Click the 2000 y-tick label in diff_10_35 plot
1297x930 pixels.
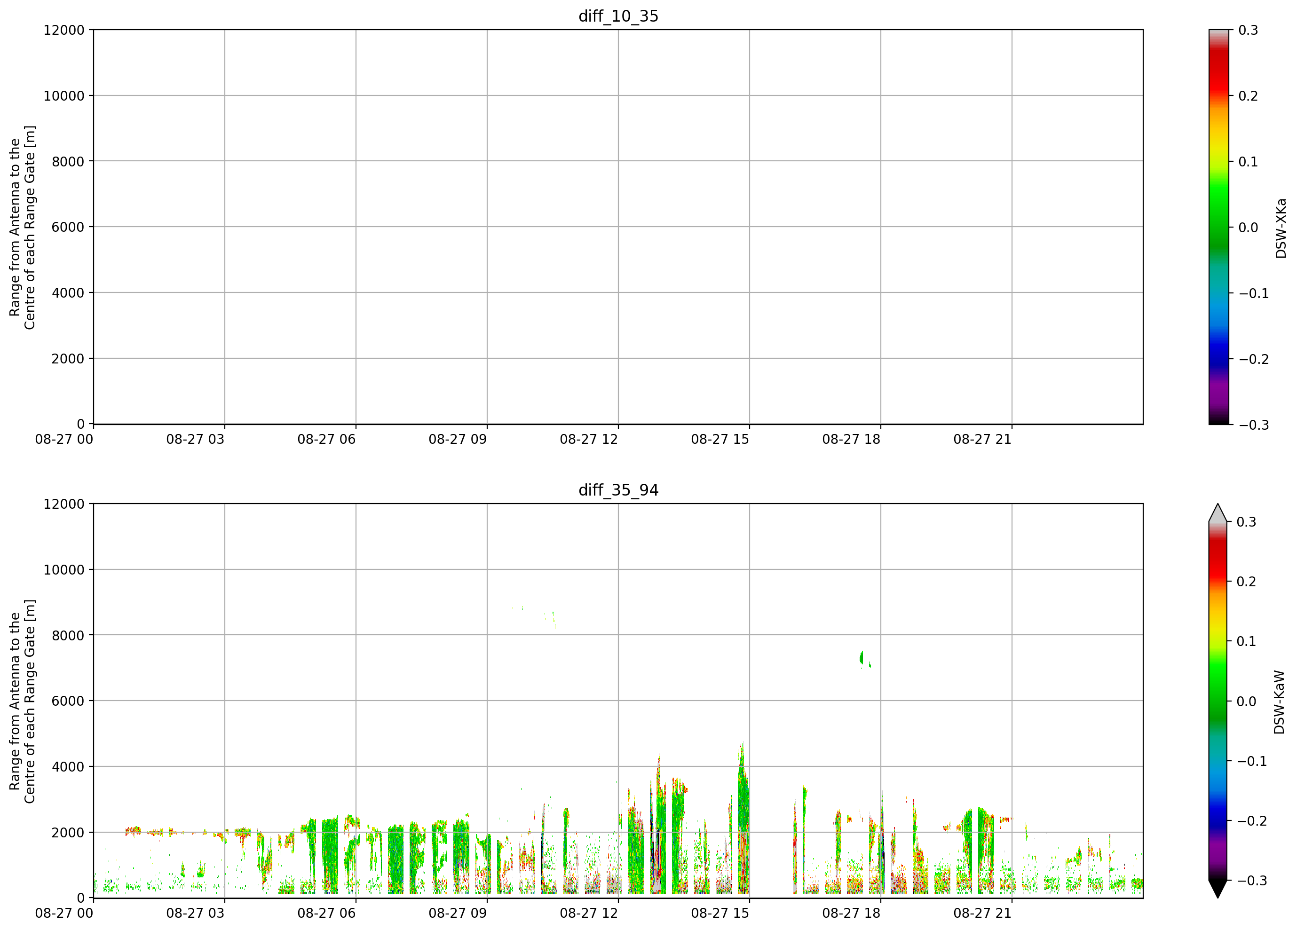(67, 358)
